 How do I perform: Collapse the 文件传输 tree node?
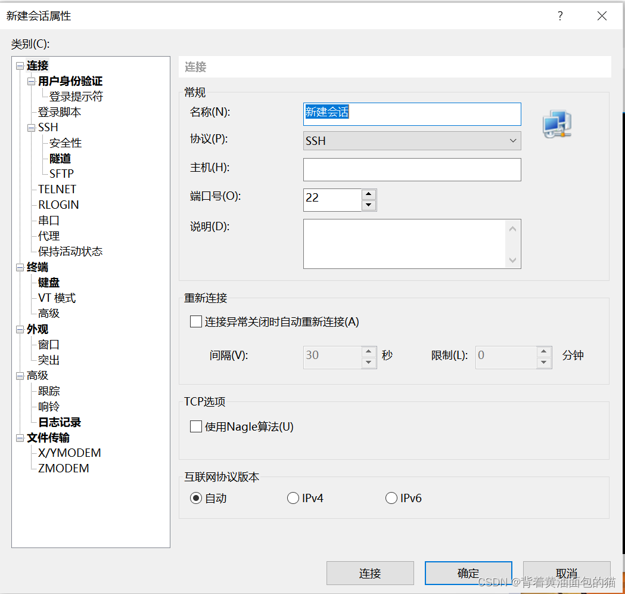click(20, 438)
